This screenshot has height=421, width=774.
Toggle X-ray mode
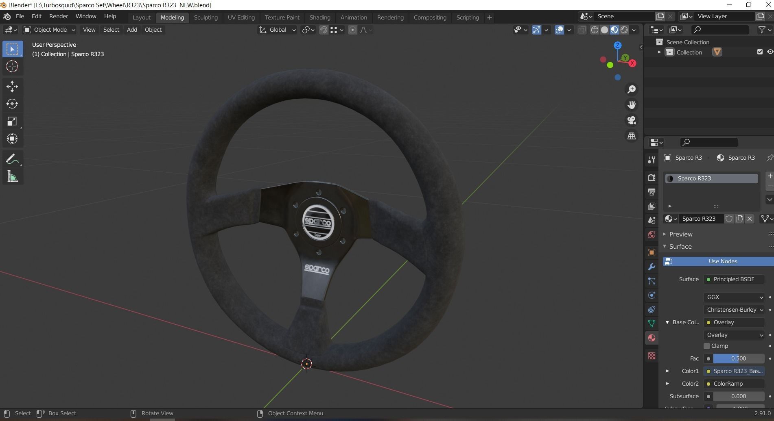pos(582,30)
